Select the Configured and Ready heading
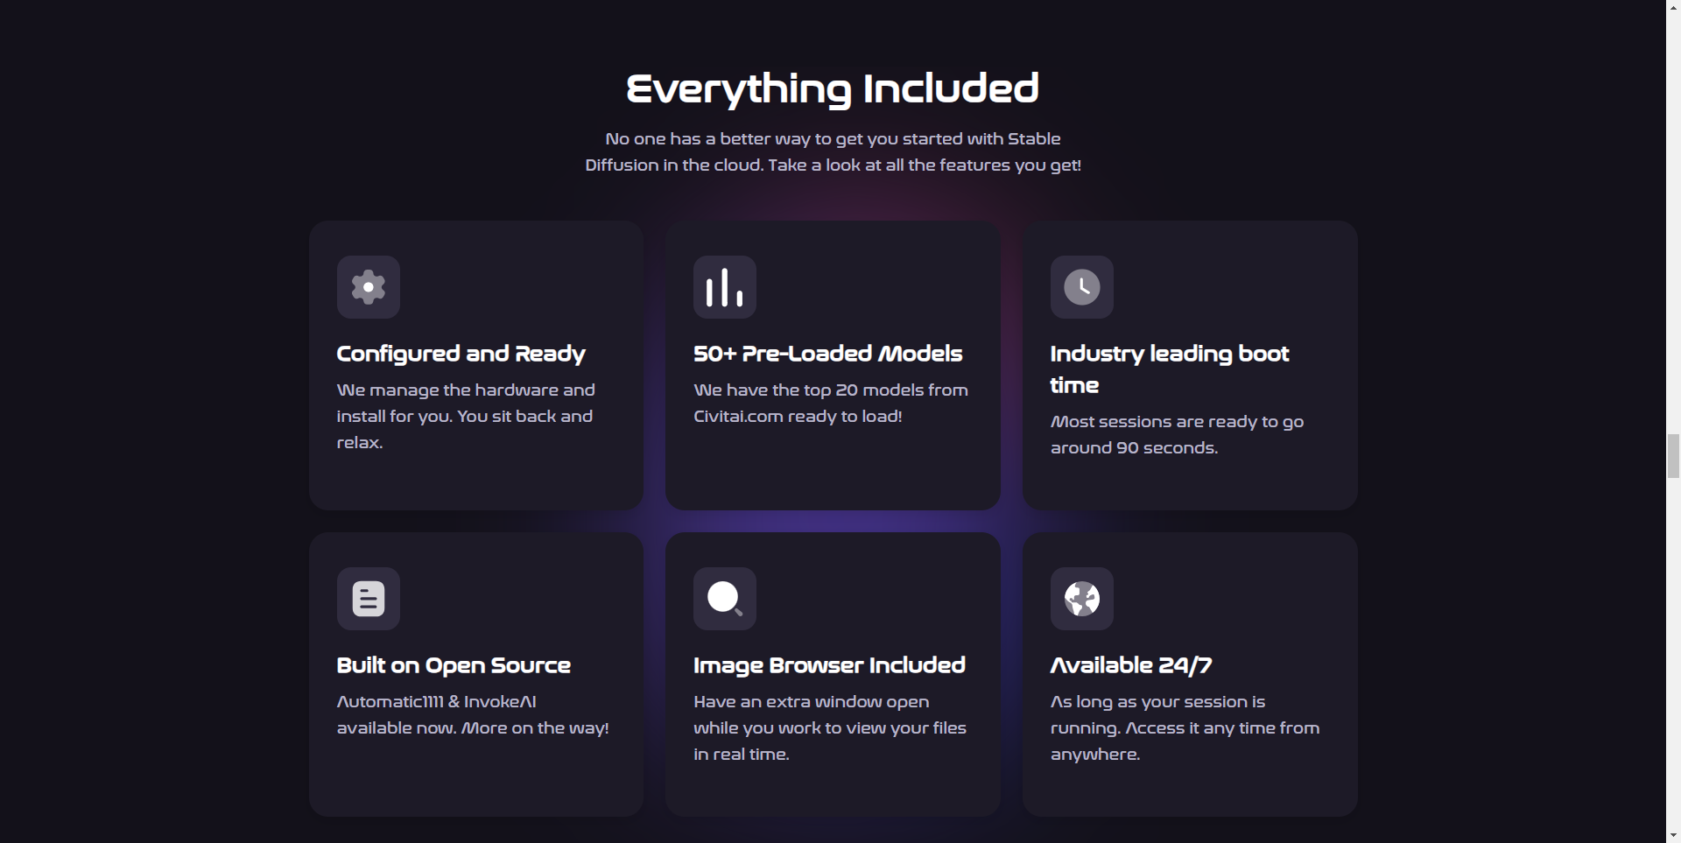1681x843 pixels. (461, 354)
